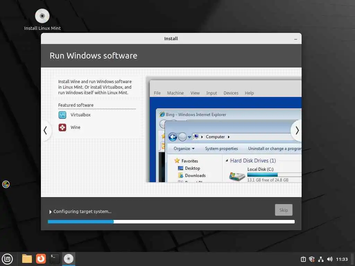The height and width of the screenshot is (266, 355).
Task: Click the File menu in the slideshow image
Action: click(157, 93)
